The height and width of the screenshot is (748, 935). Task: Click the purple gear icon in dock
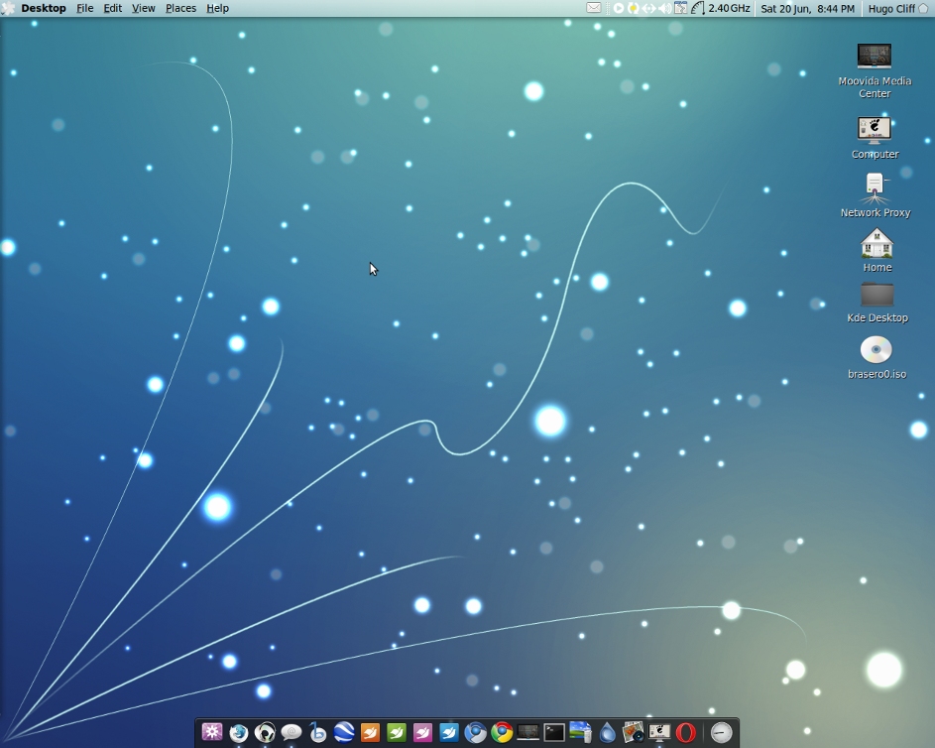pos(211,732)
